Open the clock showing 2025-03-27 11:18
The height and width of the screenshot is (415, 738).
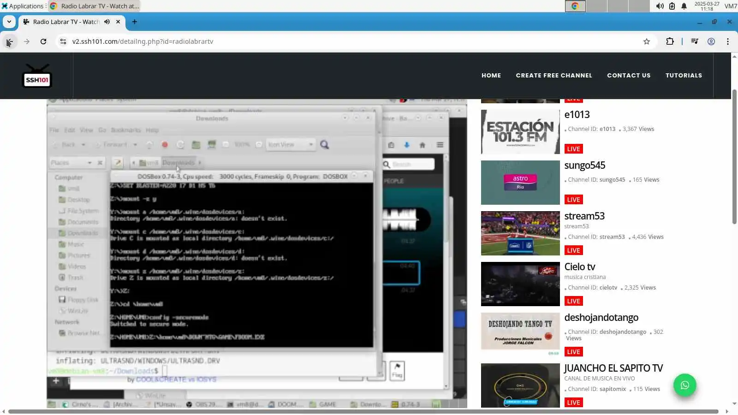click(x=707, y=6)
